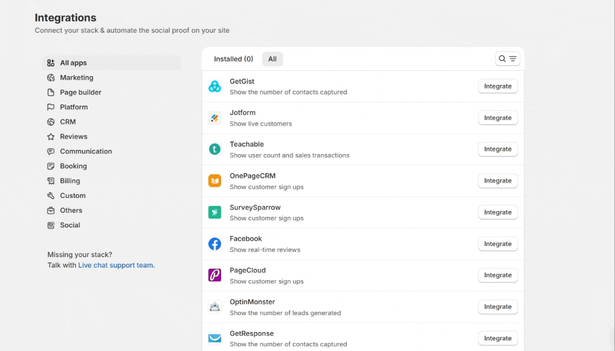Viewport: 615px width, 351px height.
Task: Click the Teachable app logo icon
Action: [x=215, y=149]
